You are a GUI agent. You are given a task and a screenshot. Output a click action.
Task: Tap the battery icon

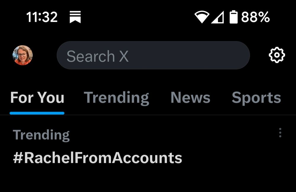tap(234, 17)
